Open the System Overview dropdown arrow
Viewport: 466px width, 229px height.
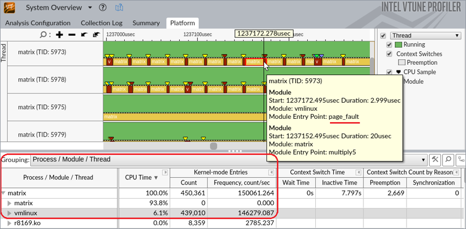90,8
